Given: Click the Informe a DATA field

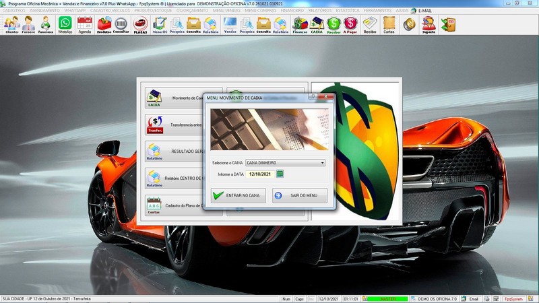Looking at the screenshot, I should click(259, 174).
